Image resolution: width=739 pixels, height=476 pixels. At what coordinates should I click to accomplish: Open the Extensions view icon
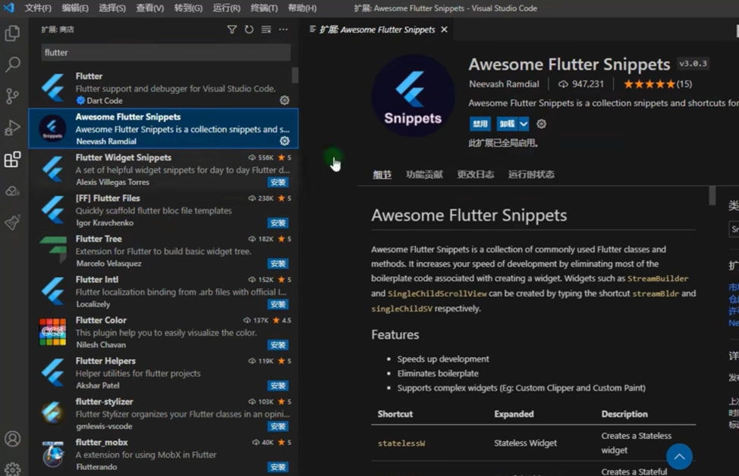click(12, 159)
